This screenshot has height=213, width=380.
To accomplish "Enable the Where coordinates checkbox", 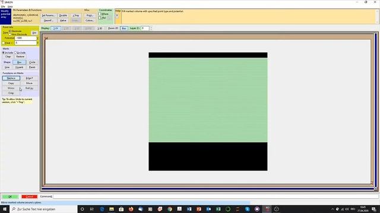I will [100, 14].
